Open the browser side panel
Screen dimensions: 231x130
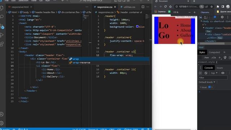coord(223,6)
